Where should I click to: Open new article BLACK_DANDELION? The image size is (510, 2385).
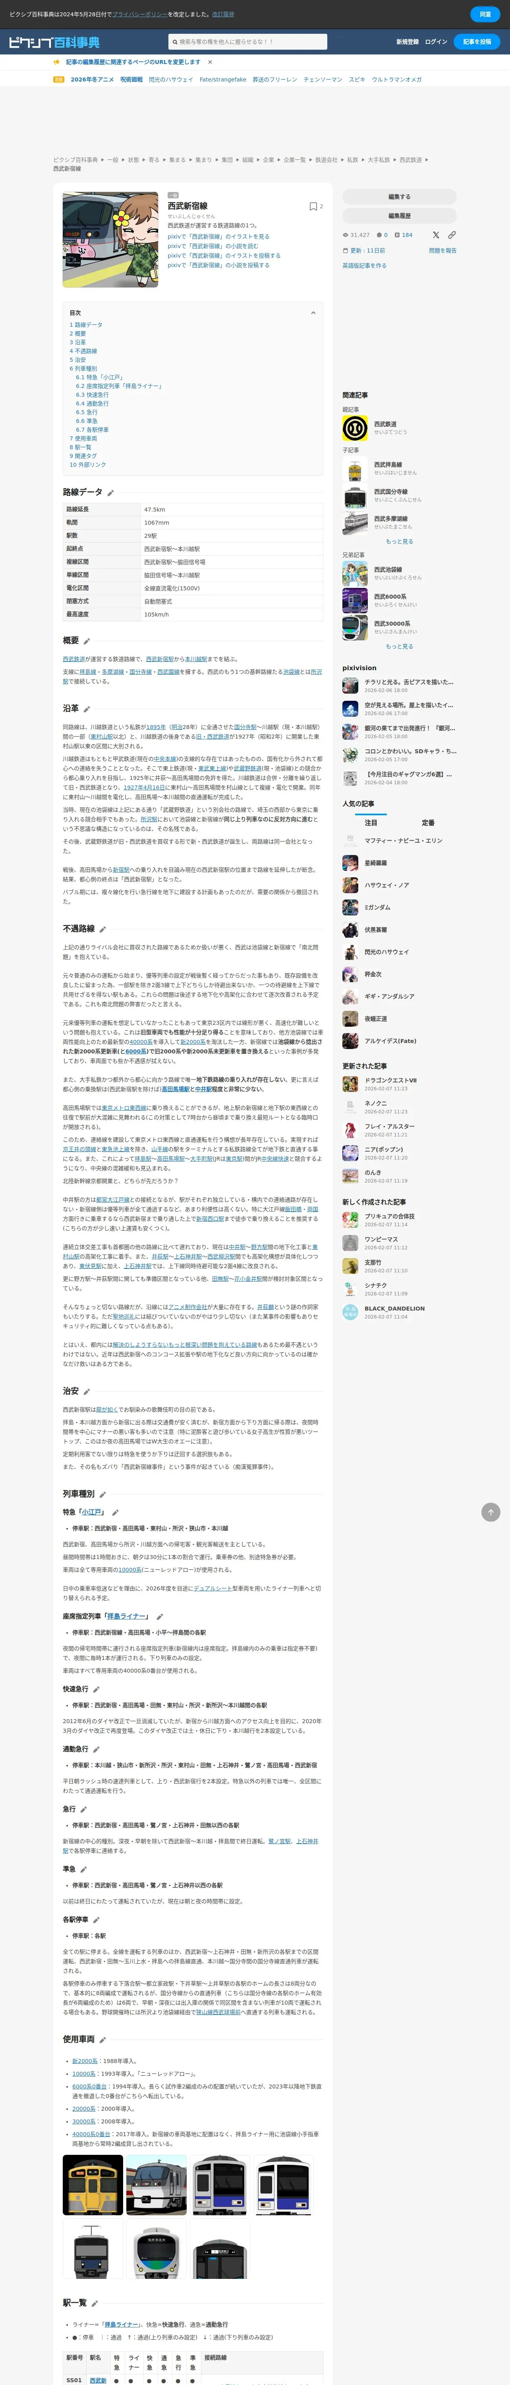click(x=394, y=1308)
